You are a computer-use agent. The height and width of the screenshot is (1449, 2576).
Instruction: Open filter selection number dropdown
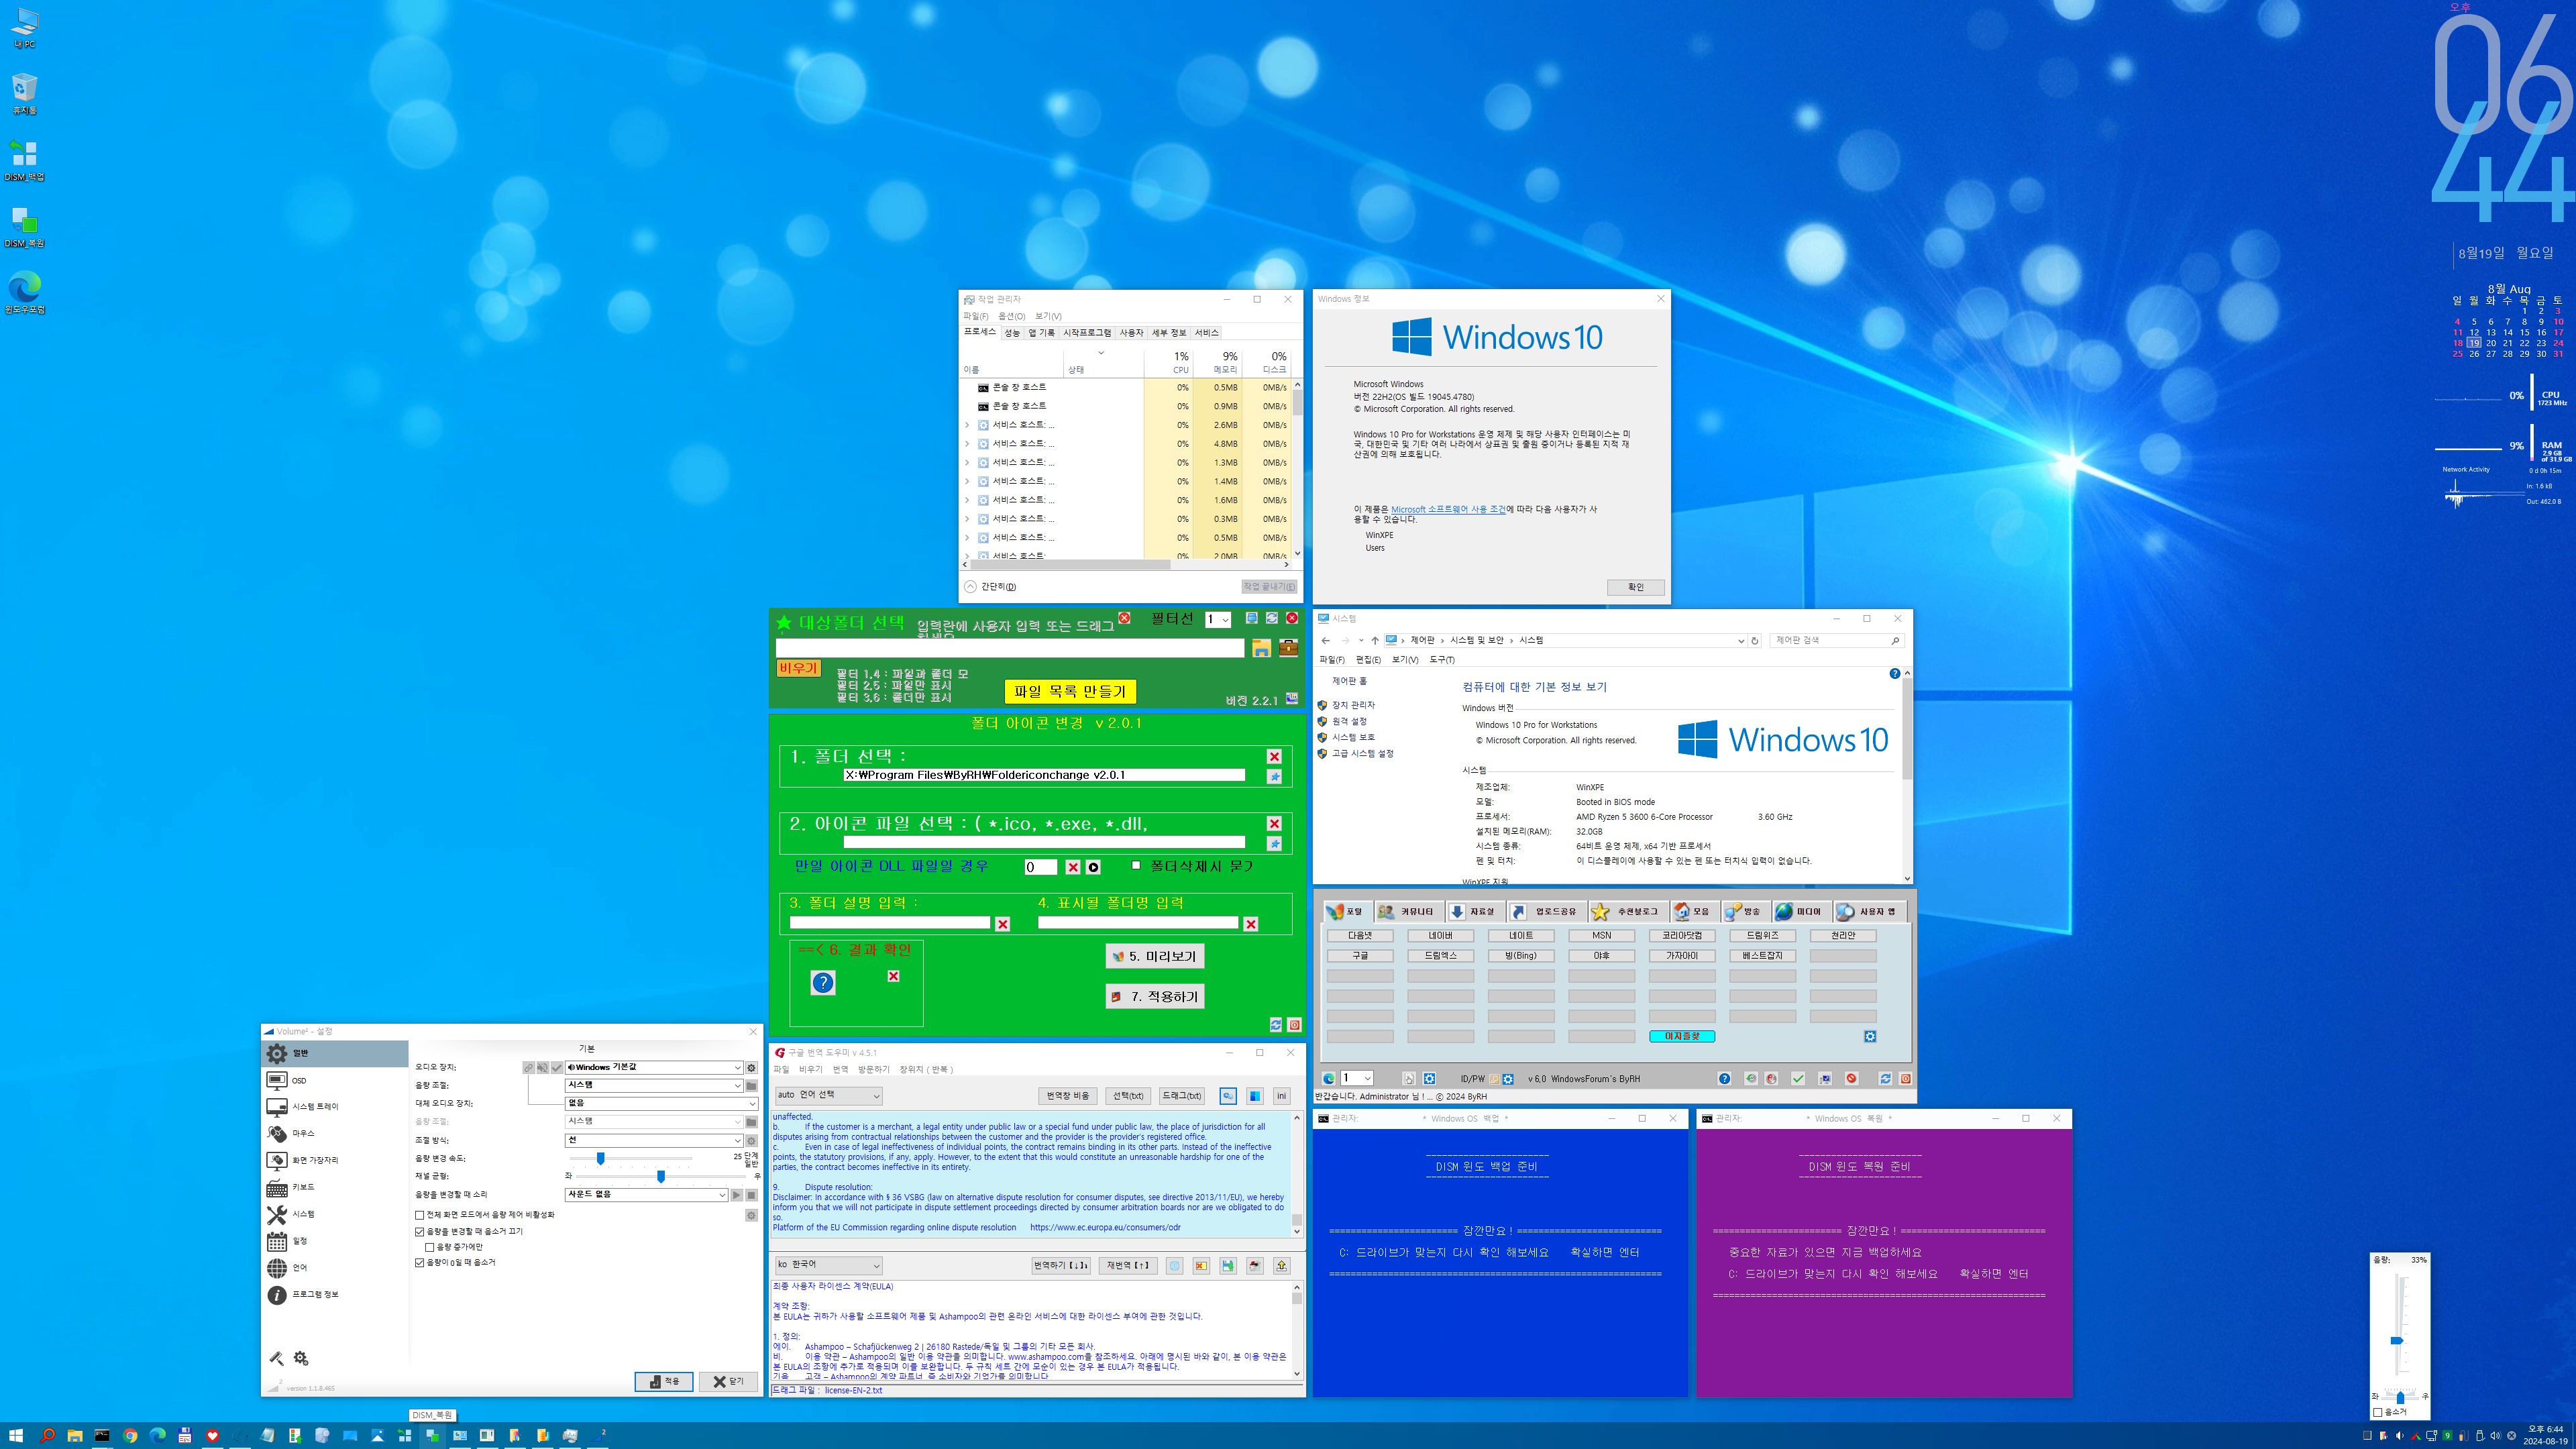[x=1217, y=620]
